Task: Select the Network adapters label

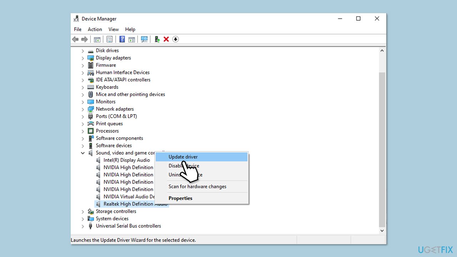Action: [x=115, y=109]
